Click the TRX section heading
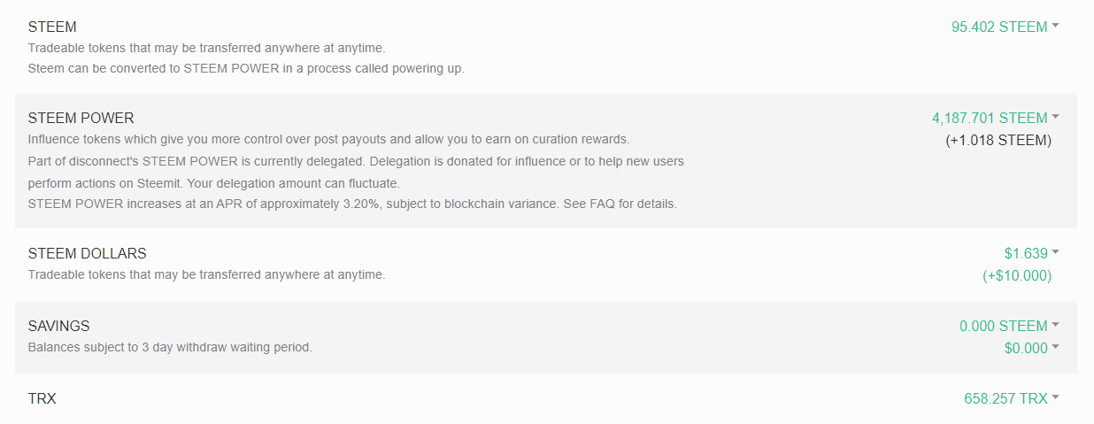The height and width of the screenshot is (424, 1094). coord(42,398)
